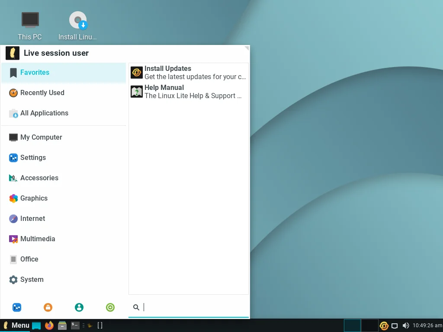
Task: Click the green Log Out icon
Action: 110,307
